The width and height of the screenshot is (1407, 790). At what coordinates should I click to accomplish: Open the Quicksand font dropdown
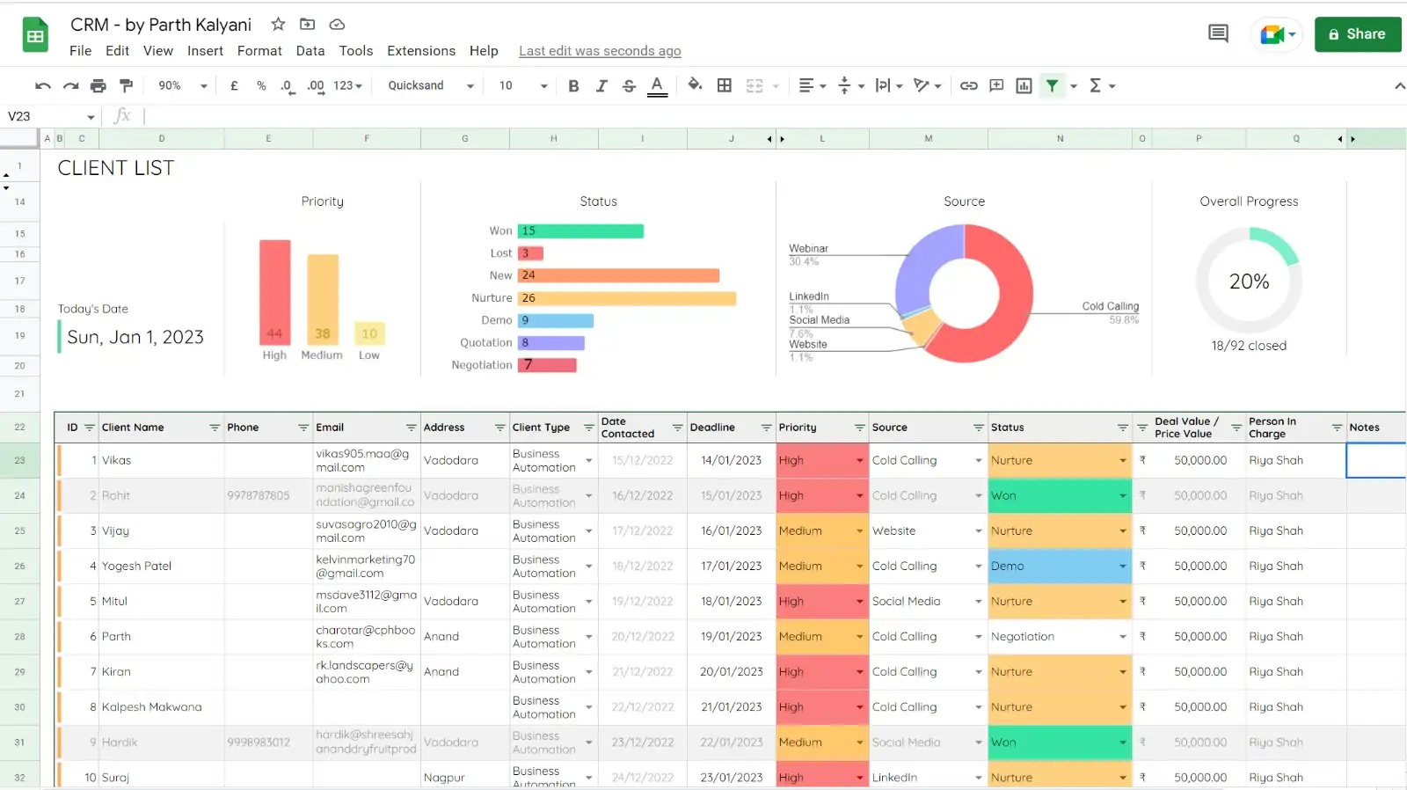point(431,85)
